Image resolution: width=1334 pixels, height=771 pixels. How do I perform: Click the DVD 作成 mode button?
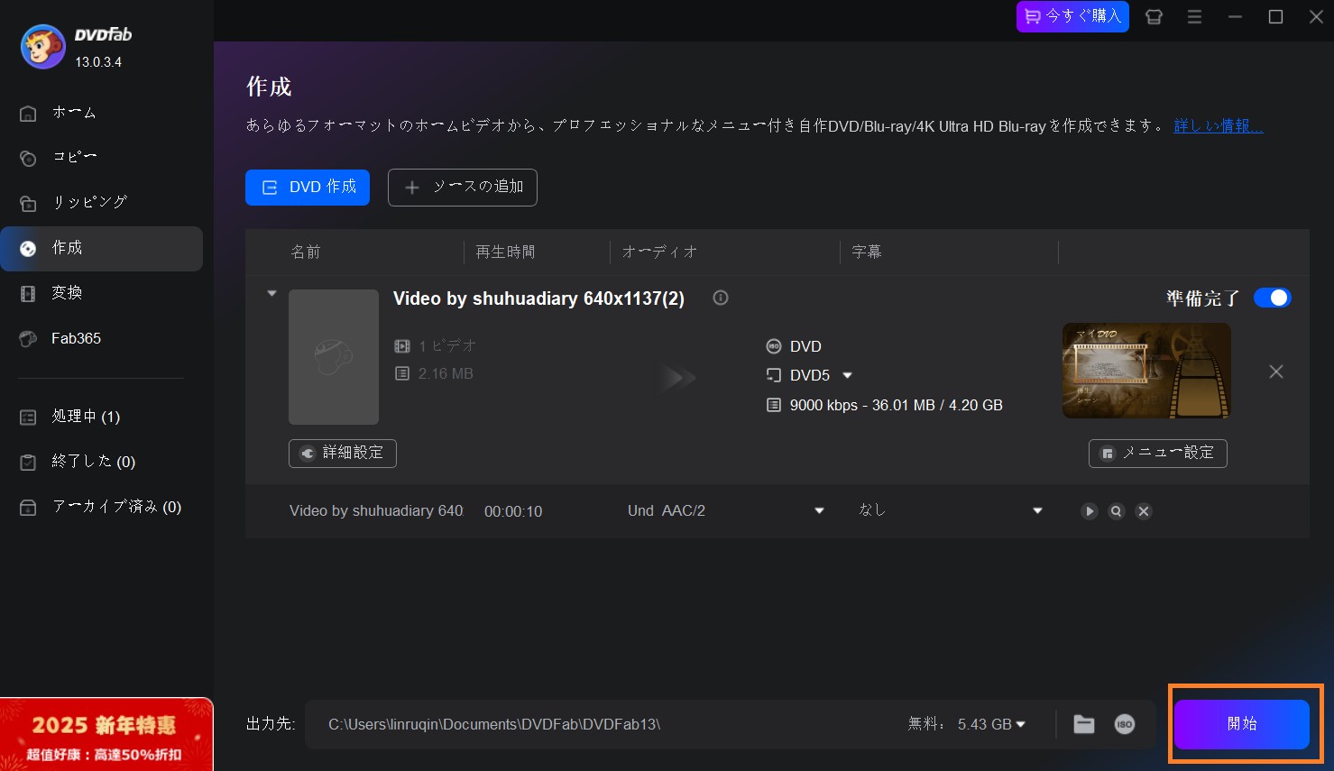click(308, 188)
